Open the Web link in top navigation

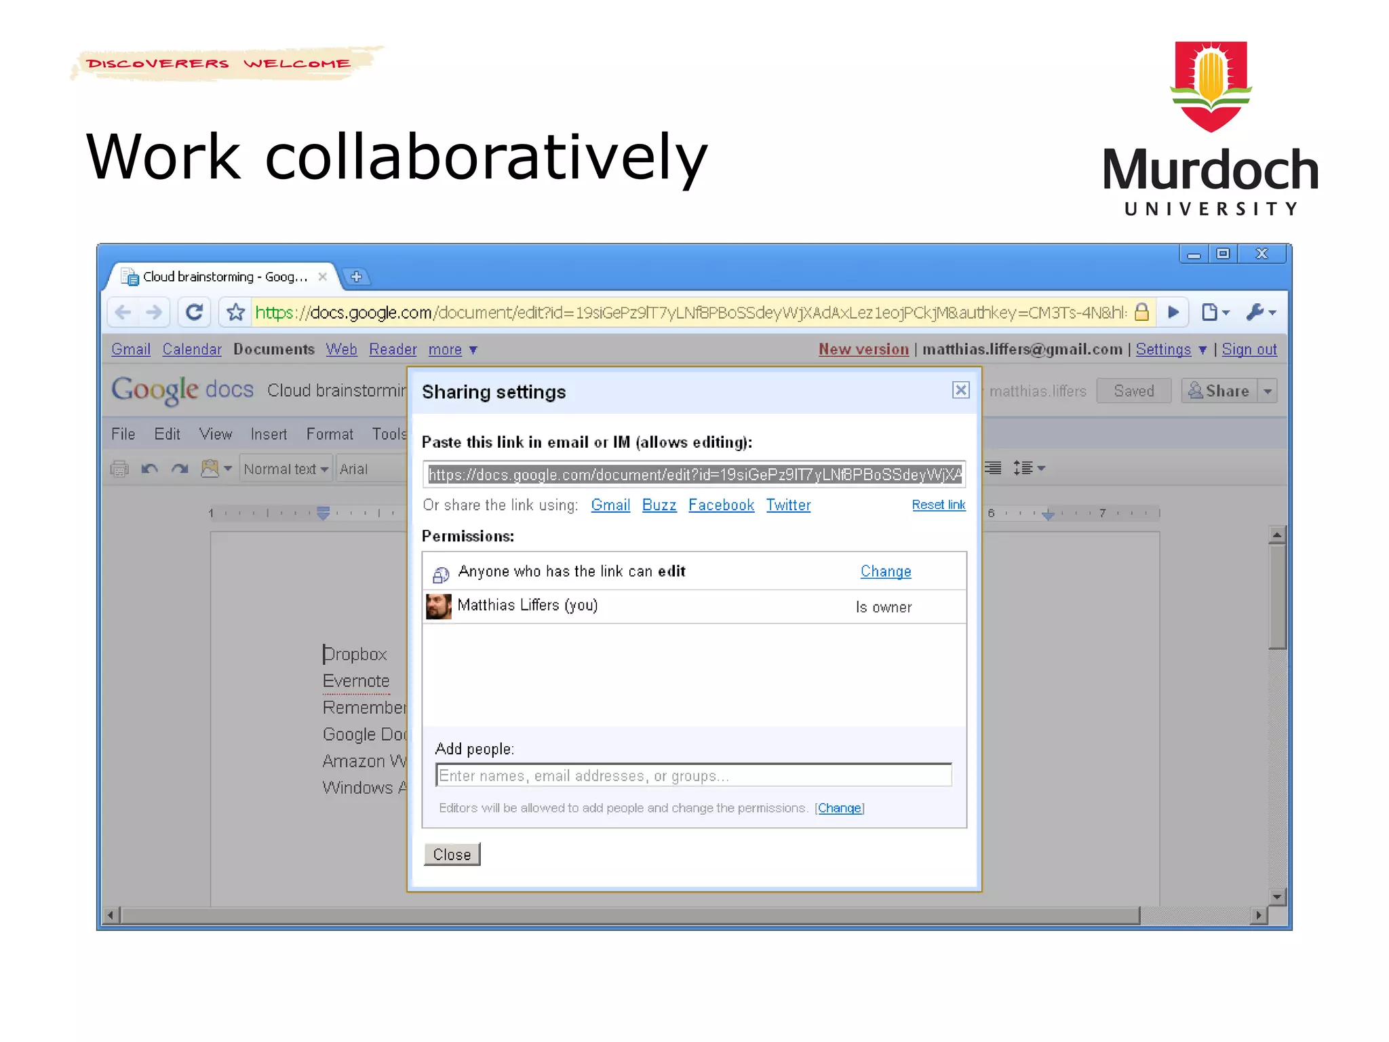click(x=341, y=349)
